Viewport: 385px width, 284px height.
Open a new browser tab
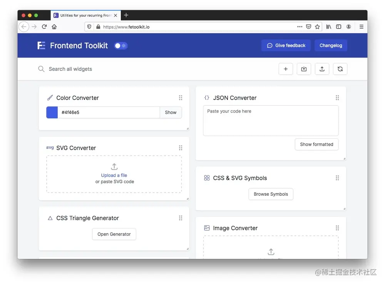[126, 15]
